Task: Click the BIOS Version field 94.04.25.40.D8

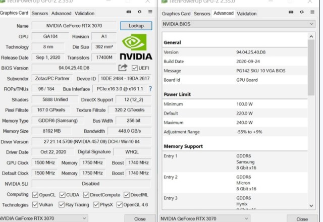Action: [74, 68]
